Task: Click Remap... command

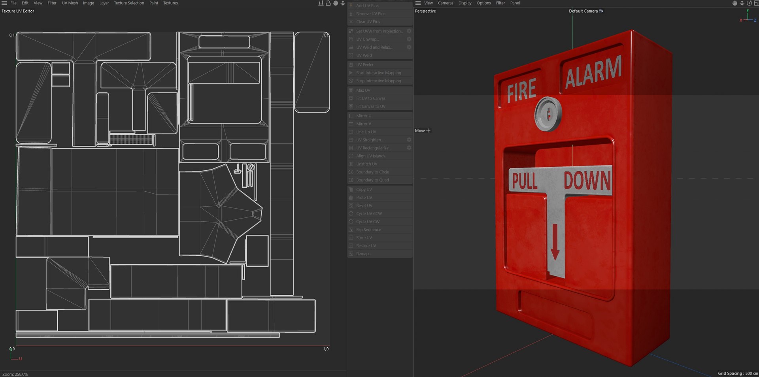Action: coord(380,254)
